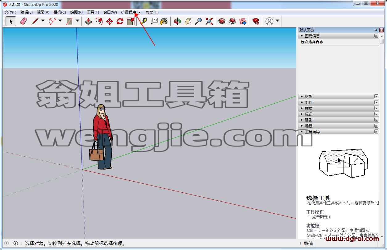The width and height of the screenshot is (387, 250).
Task: Open the Arc tool variants dropdown
Action: [x=60, y=21]
